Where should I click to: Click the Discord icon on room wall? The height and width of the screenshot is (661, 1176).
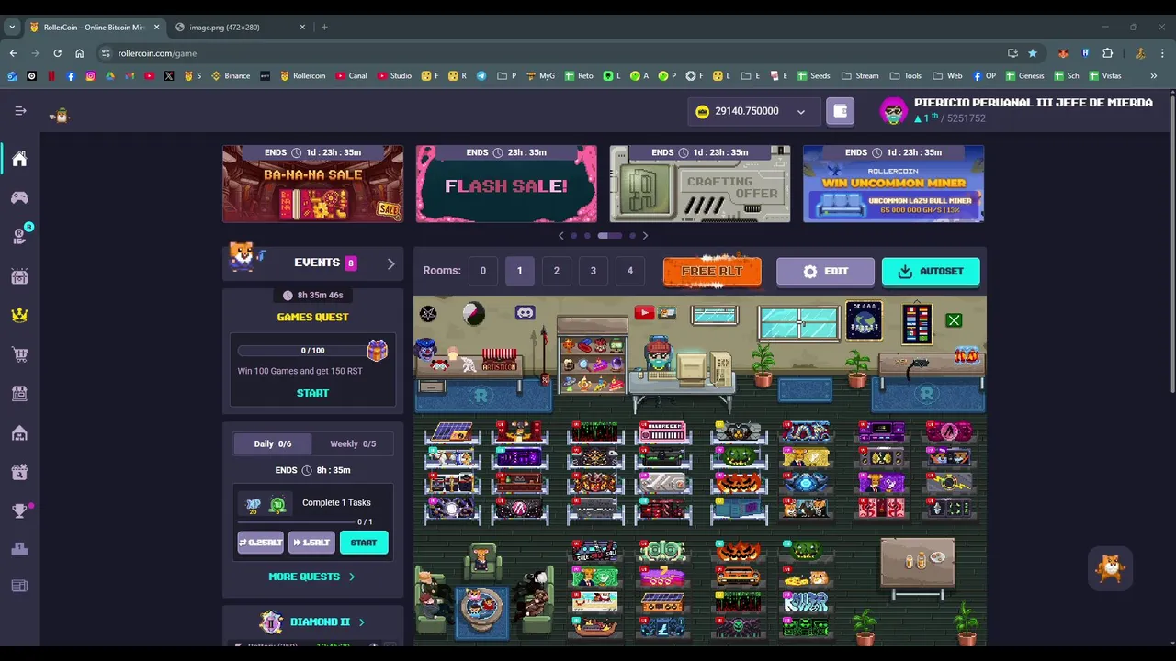point(525,313)
